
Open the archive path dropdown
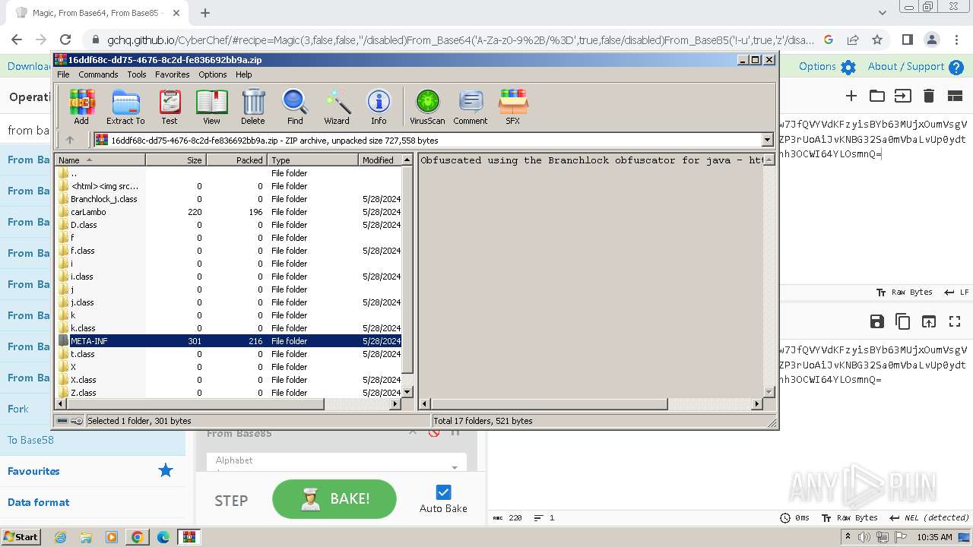tap(767, 140)
